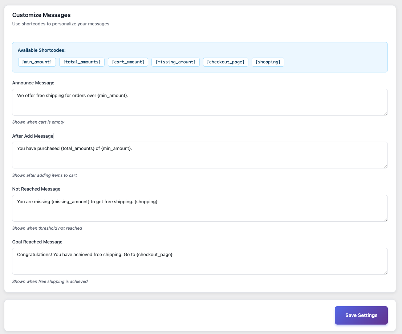Click the resize grip of After Add Message box

point(386,167)
